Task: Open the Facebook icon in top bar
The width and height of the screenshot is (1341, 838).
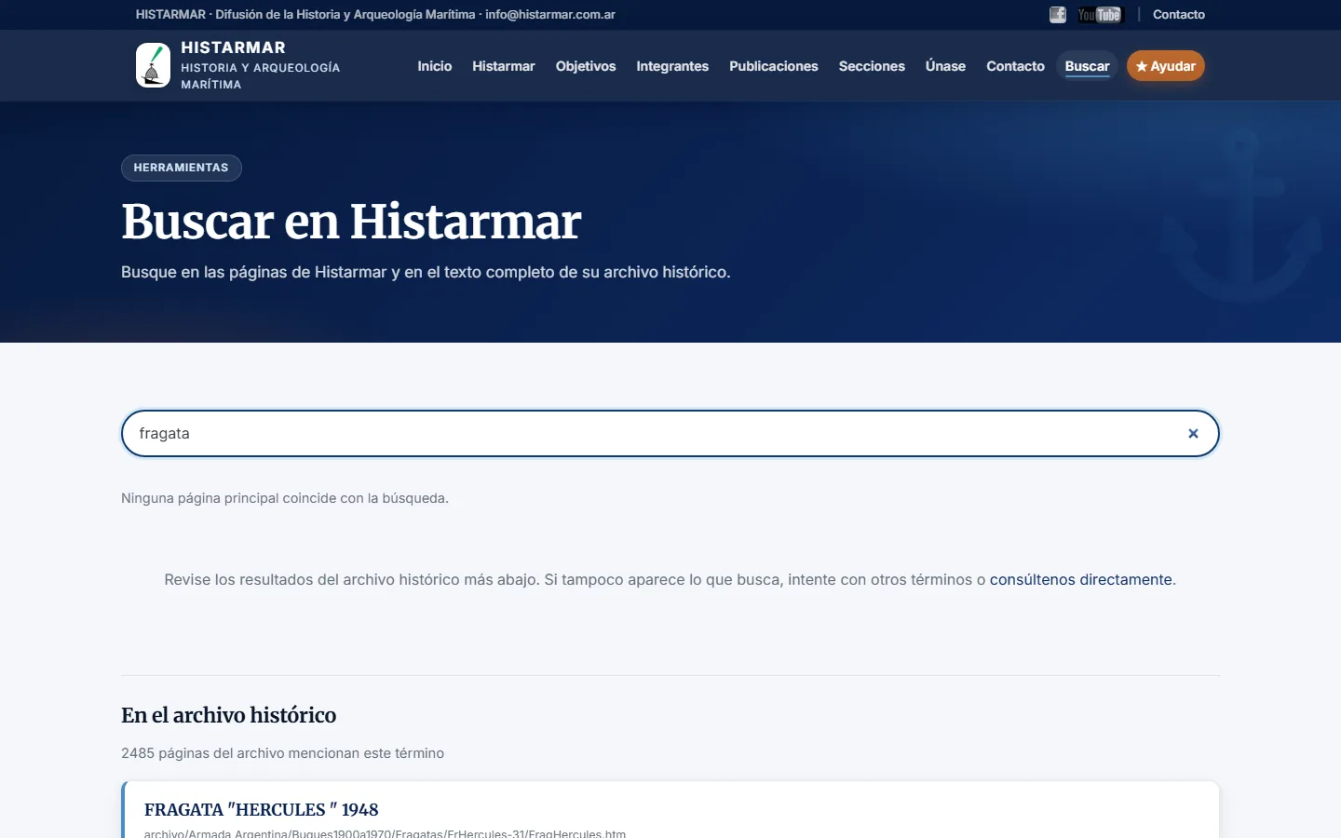Action: [x=1058, y=15]
